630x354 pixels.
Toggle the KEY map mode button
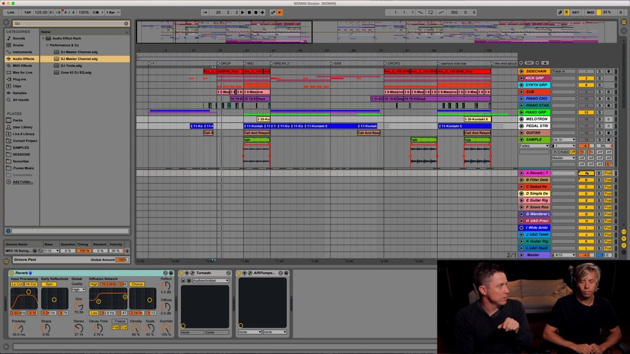576,12
